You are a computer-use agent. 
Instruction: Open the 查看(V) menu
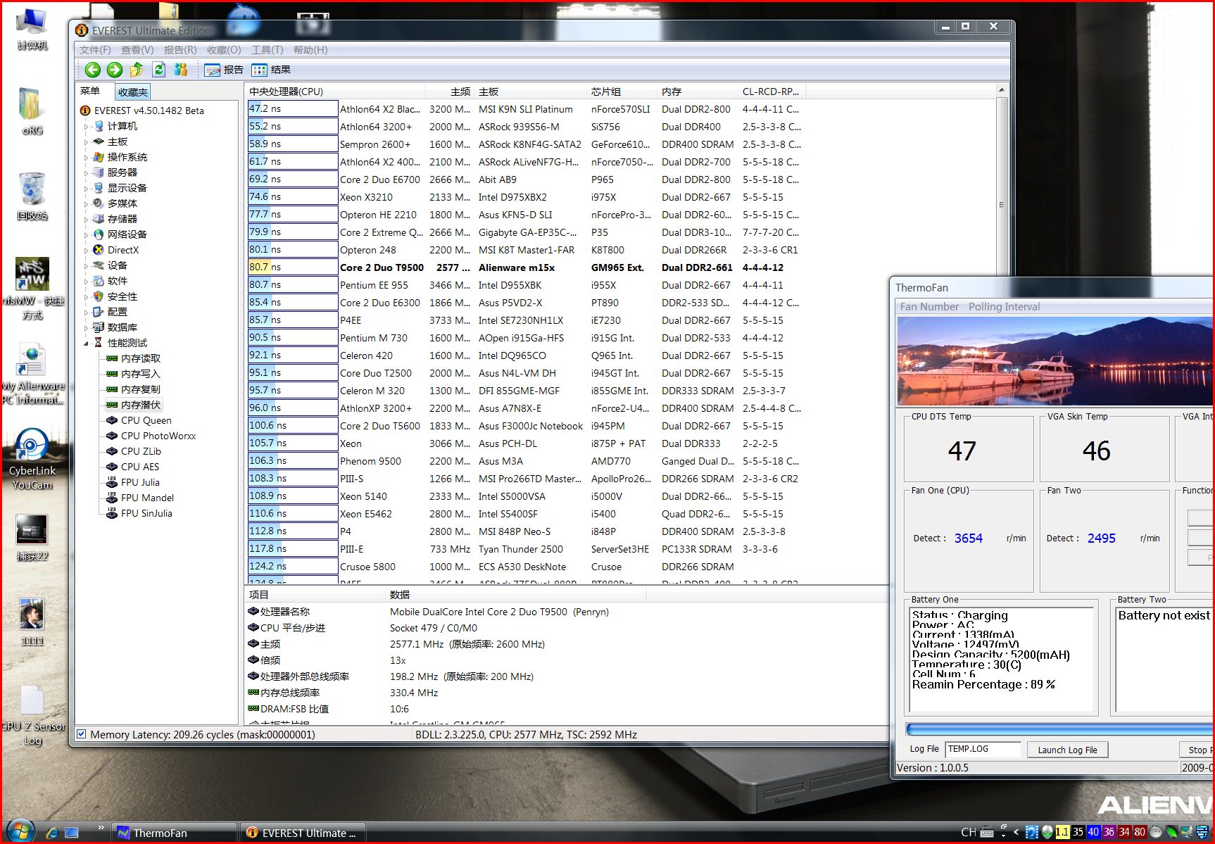[137, 50]
